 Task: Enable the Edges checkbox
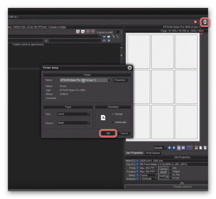pyautogui.click(x=171, y=171)
